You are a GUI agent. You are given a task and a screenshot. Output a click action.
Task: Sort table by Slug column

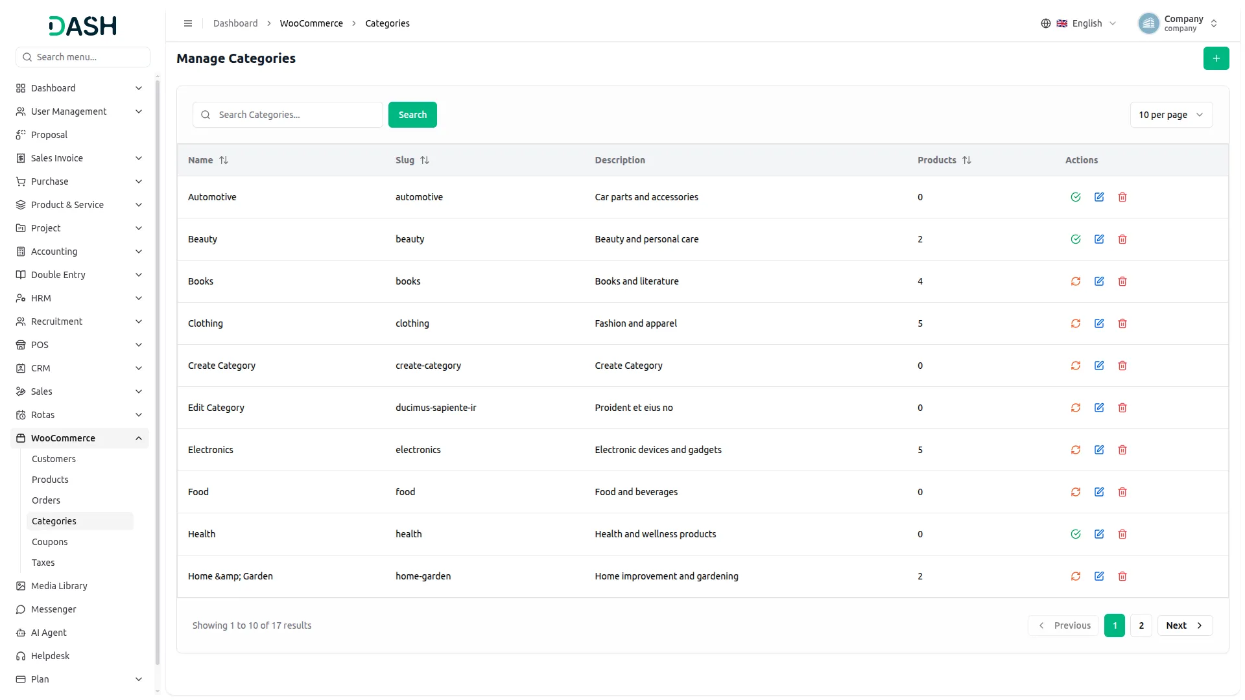[x=412, y=160]
